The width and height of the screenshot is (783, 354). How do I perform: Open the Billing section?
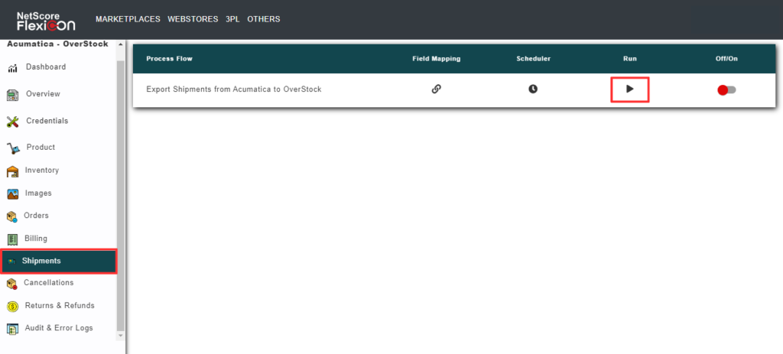click(36, 239)
